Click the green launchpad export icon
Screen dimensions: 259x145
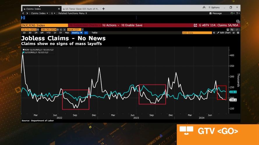(x=232, y=13)
